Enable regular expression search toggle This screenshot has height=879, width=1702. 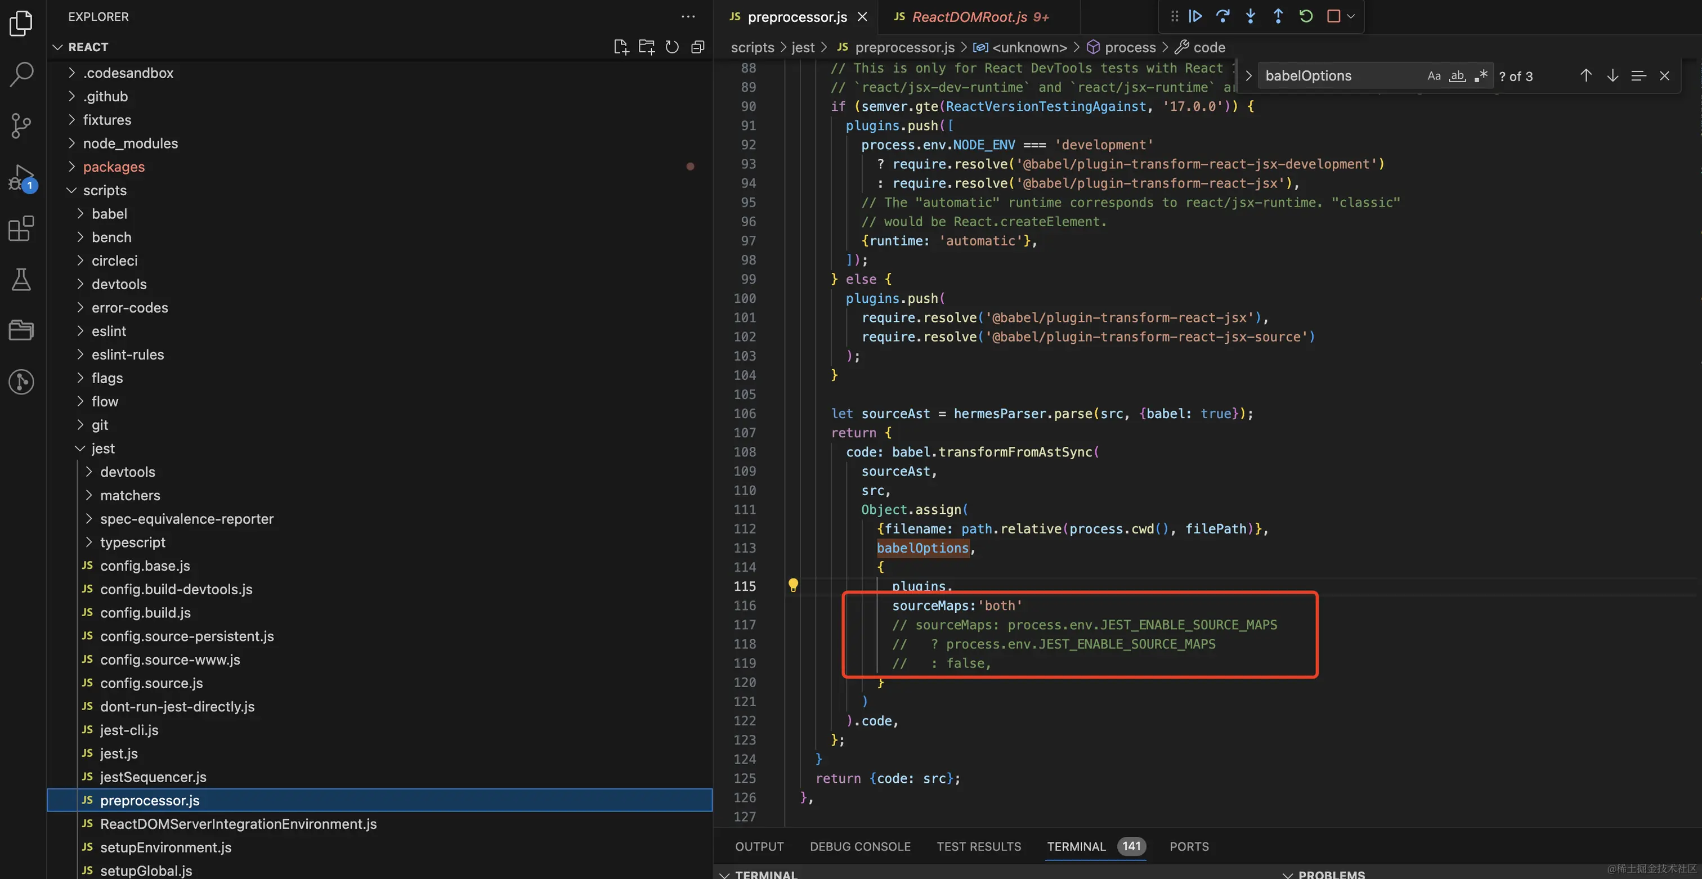tap(1481, 76)
